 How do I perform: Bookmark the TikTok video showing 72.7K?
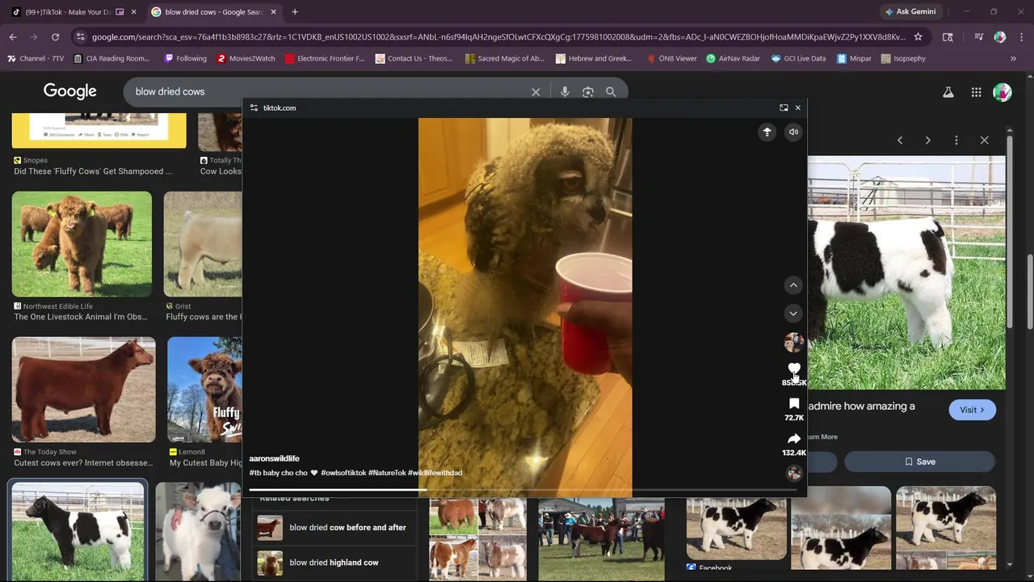pyautogui.click(x=794, y=404)
